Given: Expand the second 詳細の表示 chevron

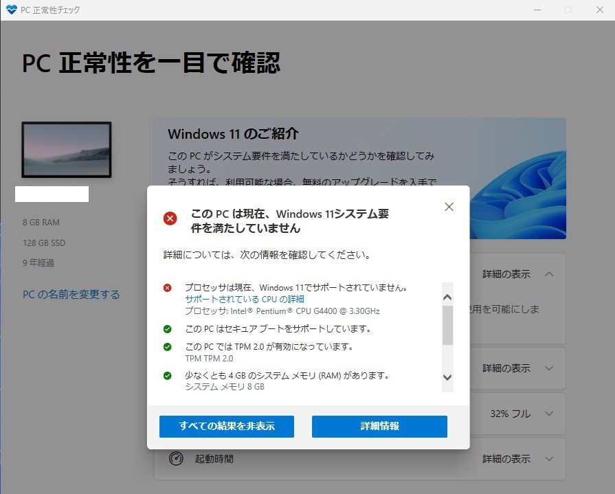Looking at the screenshot, I should [x=549, y=368].
